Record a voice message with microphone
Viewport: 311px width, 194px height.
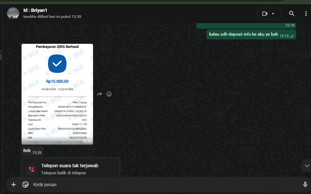coord(305,185)
